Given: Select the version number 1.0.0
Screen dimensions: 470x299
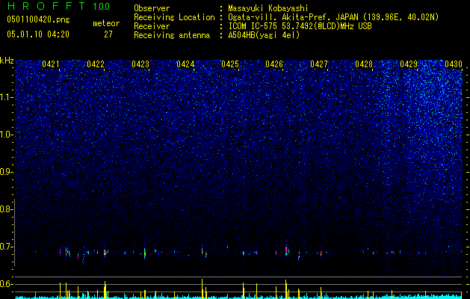Looking at the screenshot, I should tap(102, 6).
